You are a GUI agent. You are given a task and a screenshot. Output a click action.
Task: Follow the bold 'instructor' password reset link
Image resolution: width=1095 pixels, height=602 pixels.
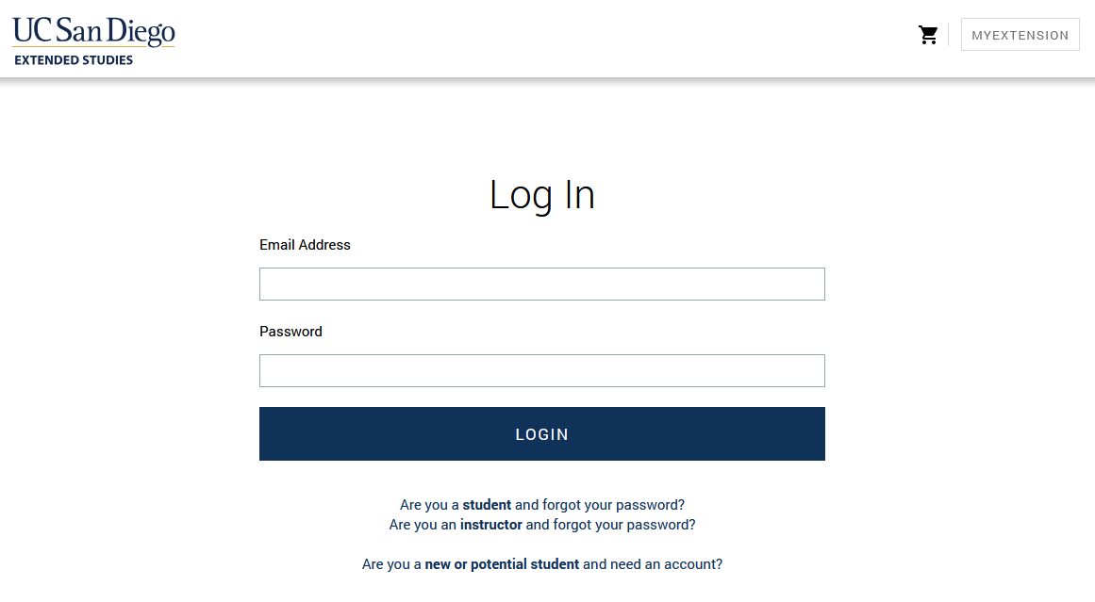(491, 525)
